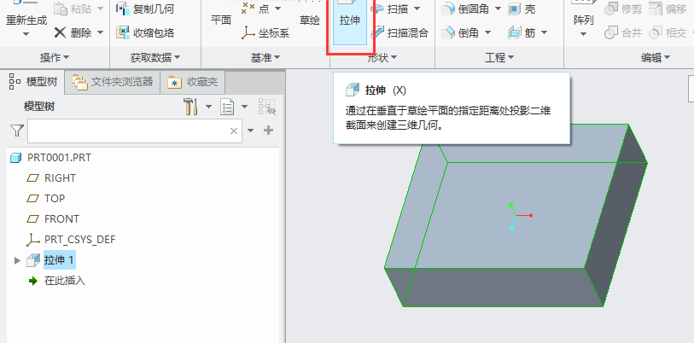Open the 获取数据 group dropdown

pos(155,57)
